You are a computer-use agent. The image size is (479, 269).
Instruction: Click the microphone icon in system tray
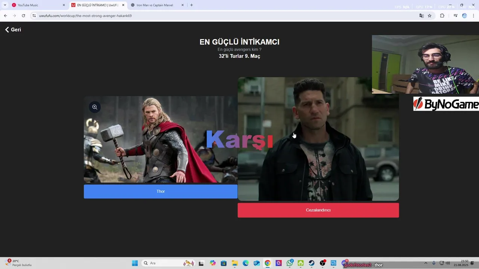click(434, 263)
